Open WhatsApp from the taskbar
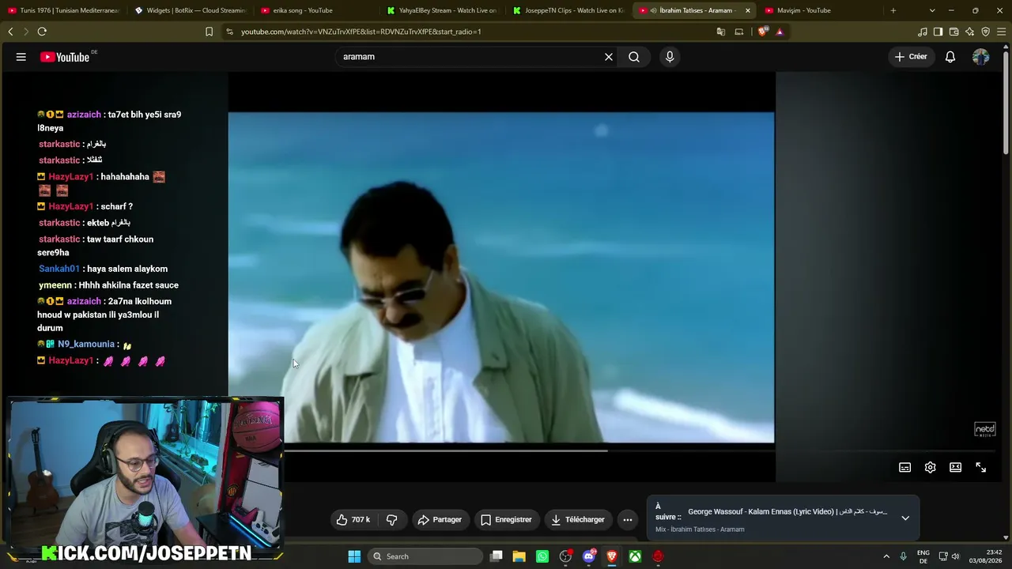 pyautogui.click(x=542, y=556)
